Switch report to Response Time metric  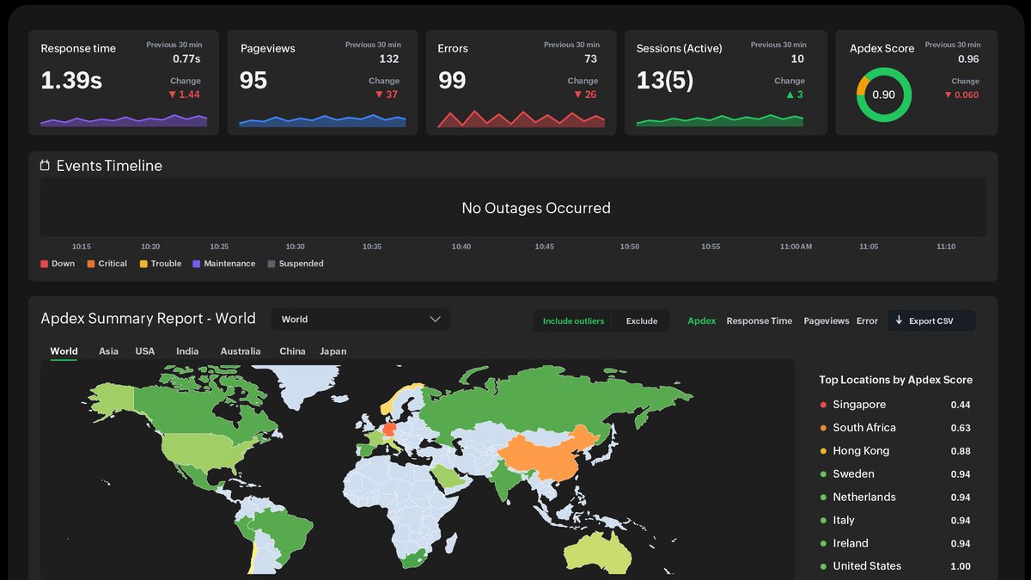(x=760, y=321)
